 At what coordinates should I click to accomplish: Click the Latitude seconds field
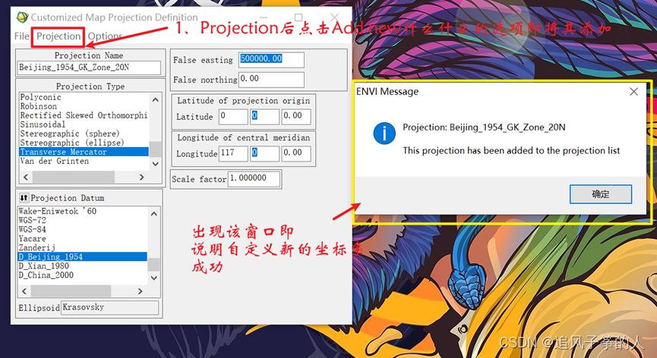(x=296, y=116)
